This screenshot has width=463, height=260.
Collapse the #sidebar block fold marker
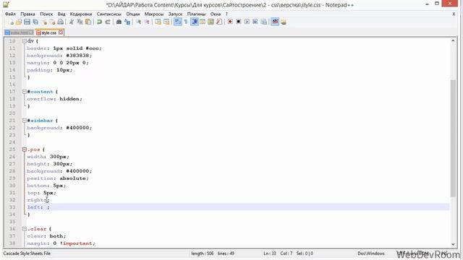pos(25,121)
